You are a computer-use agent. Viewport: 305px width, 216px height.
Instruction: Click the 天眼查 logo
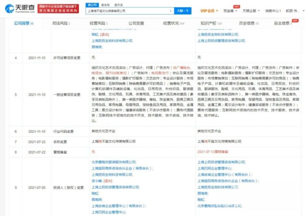click(x=20, y=9)
